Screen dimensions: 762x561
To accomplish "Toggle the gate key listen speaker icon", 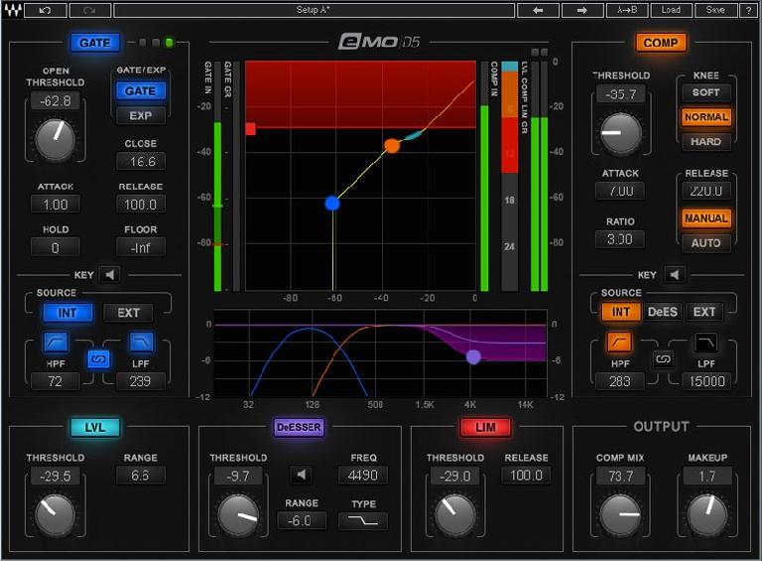I will 110,275.
